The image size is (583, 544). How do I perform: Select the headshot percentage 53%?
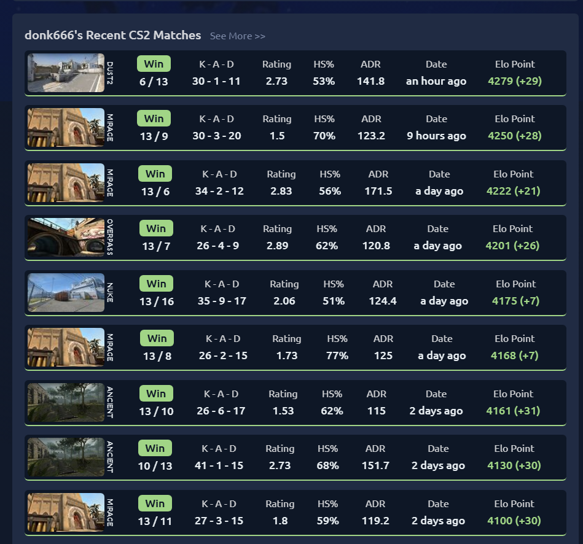coord(324,81)
